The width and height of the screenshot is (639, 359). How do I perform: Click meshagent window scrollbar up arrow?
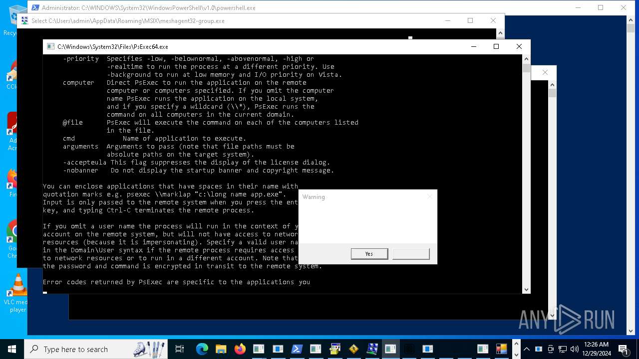(x=500, y=33)
